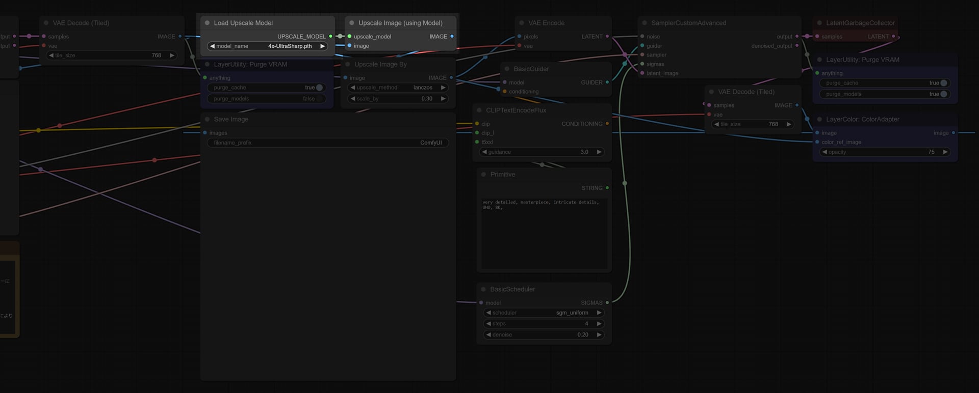
Task: Click the denoise 0.20 value field
Action: tap(544, 334)
